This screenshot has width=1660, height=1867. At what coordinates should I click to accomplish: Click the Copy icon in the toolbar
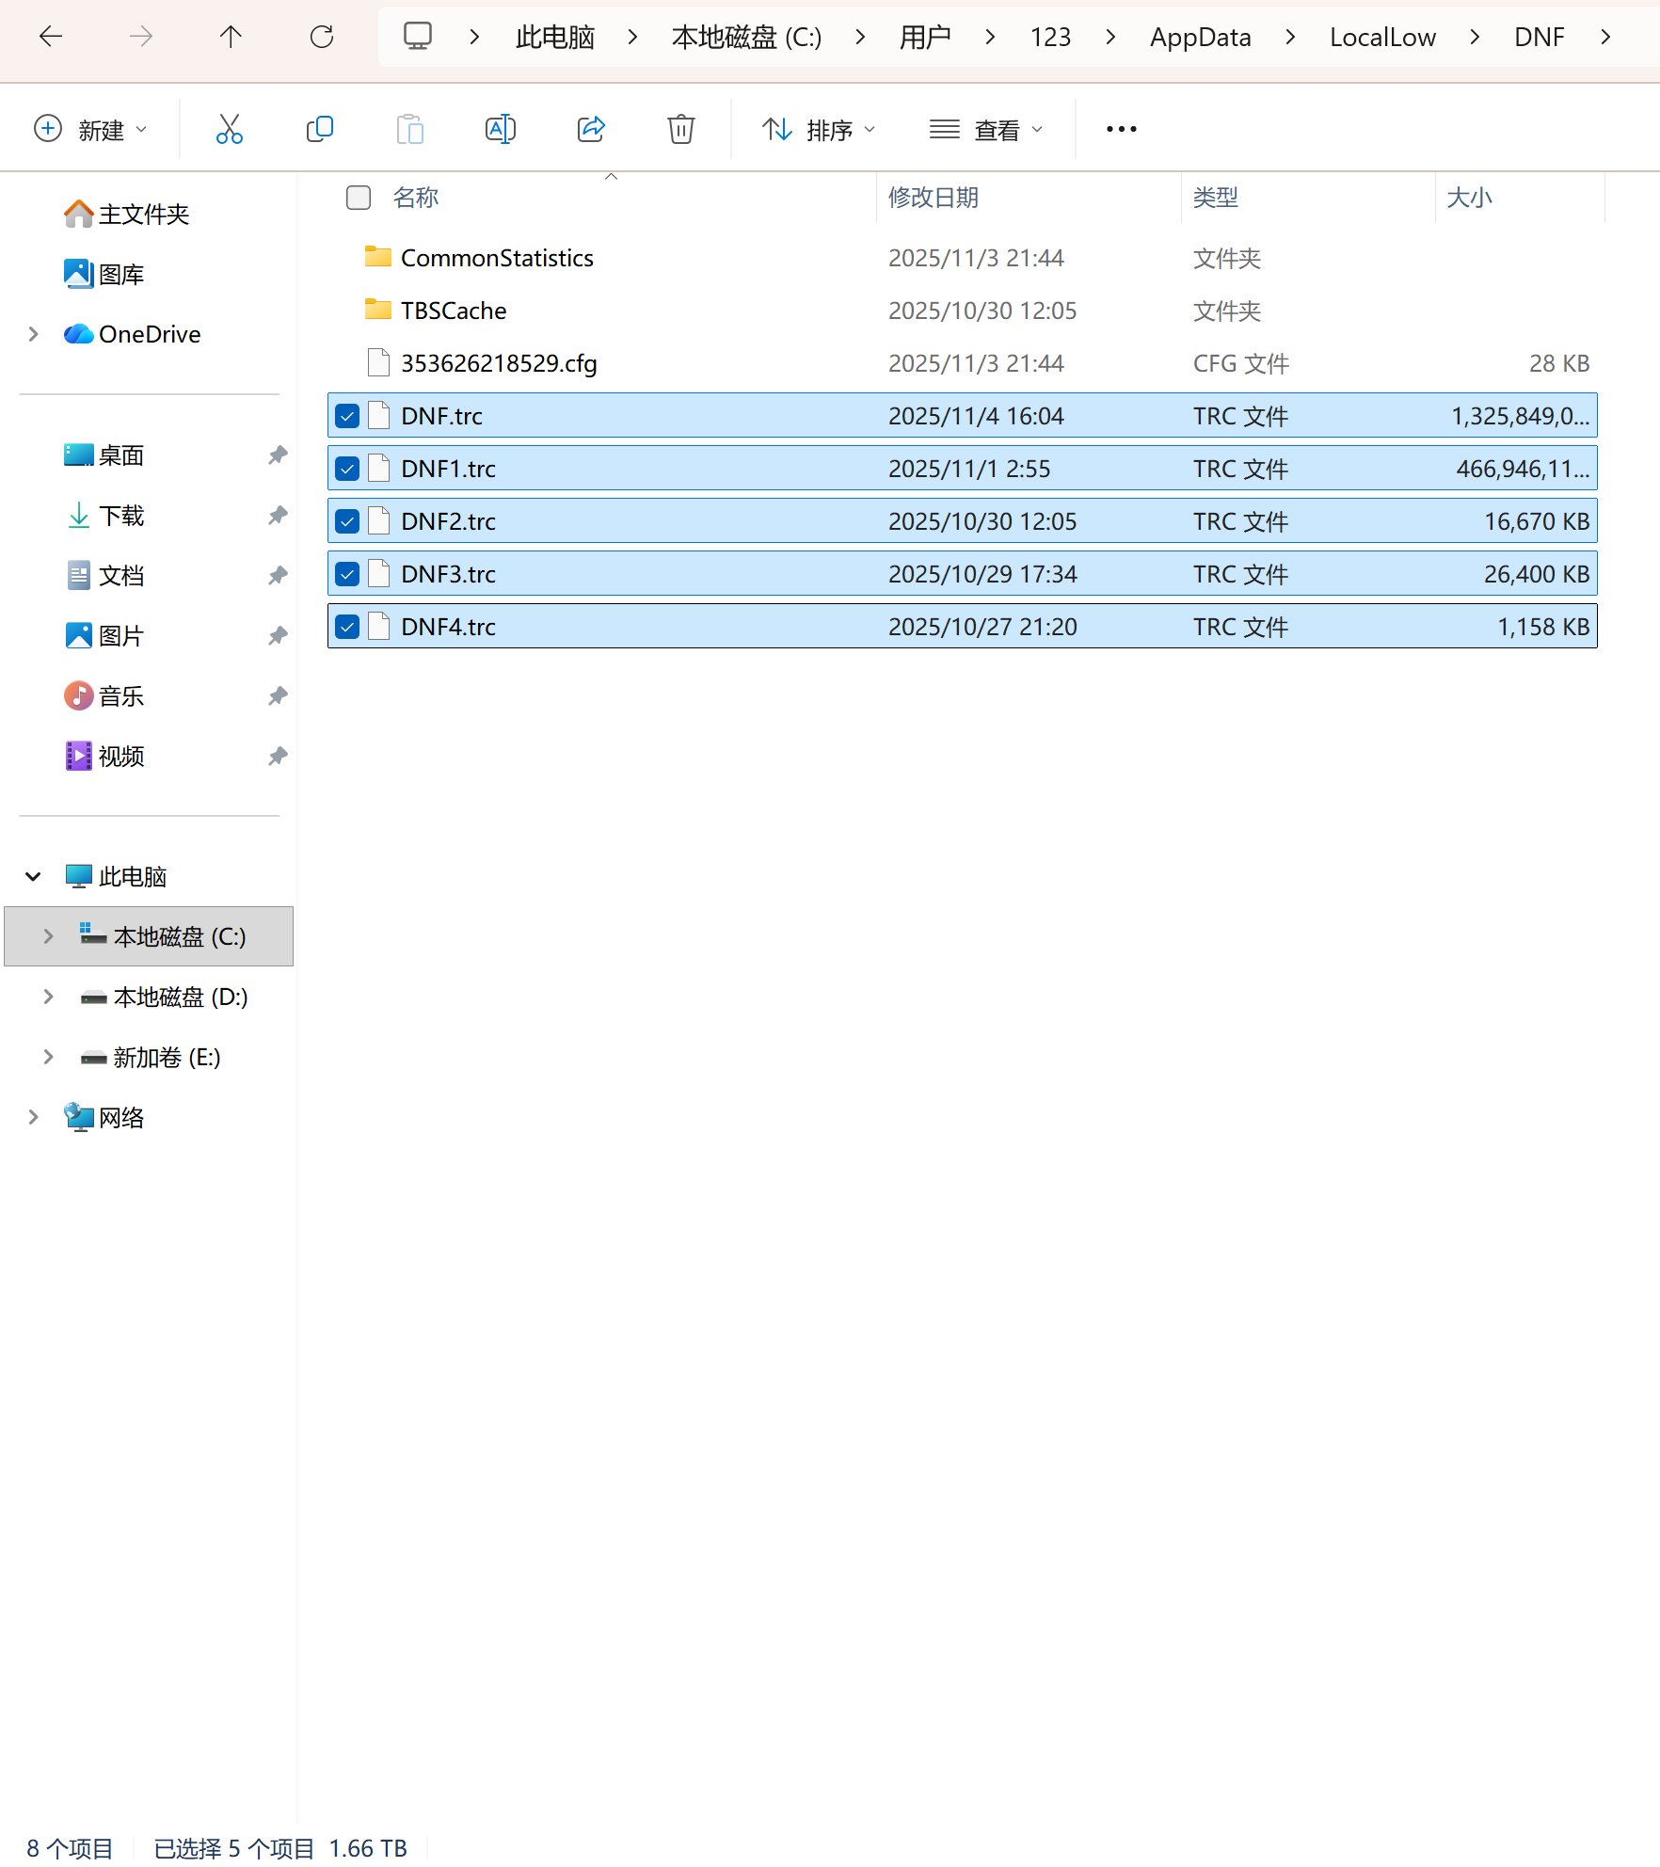pos(319,128)
